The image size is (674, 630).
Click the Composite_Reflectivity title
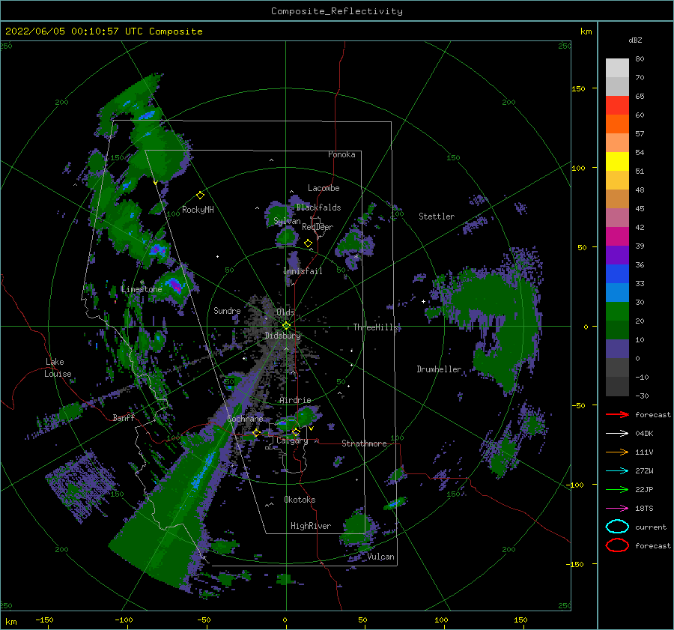tap(337, 11)
